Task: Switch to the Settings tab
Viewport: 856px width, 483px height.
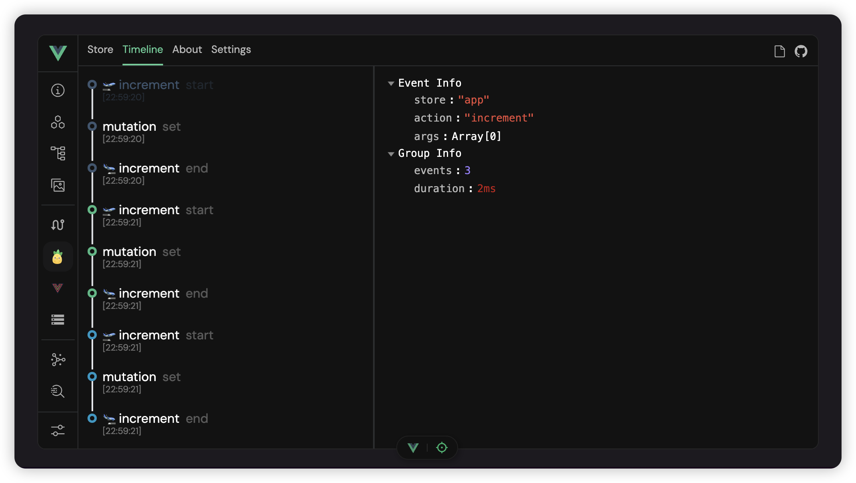Action: (231, 50)
